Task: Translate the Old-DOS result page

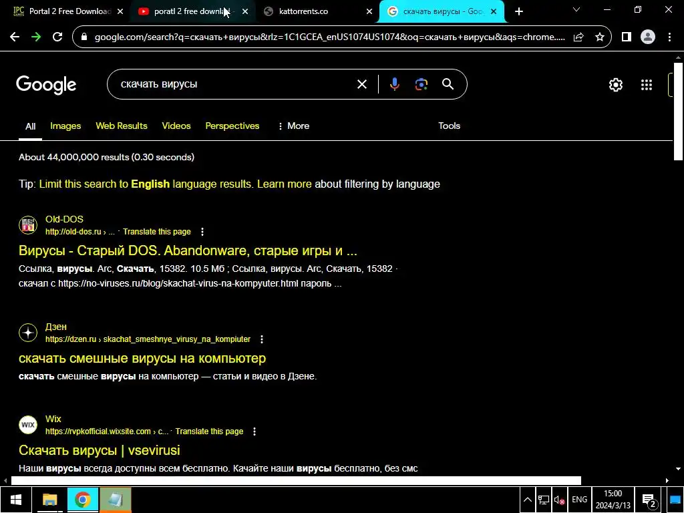Action: (156, 232)
